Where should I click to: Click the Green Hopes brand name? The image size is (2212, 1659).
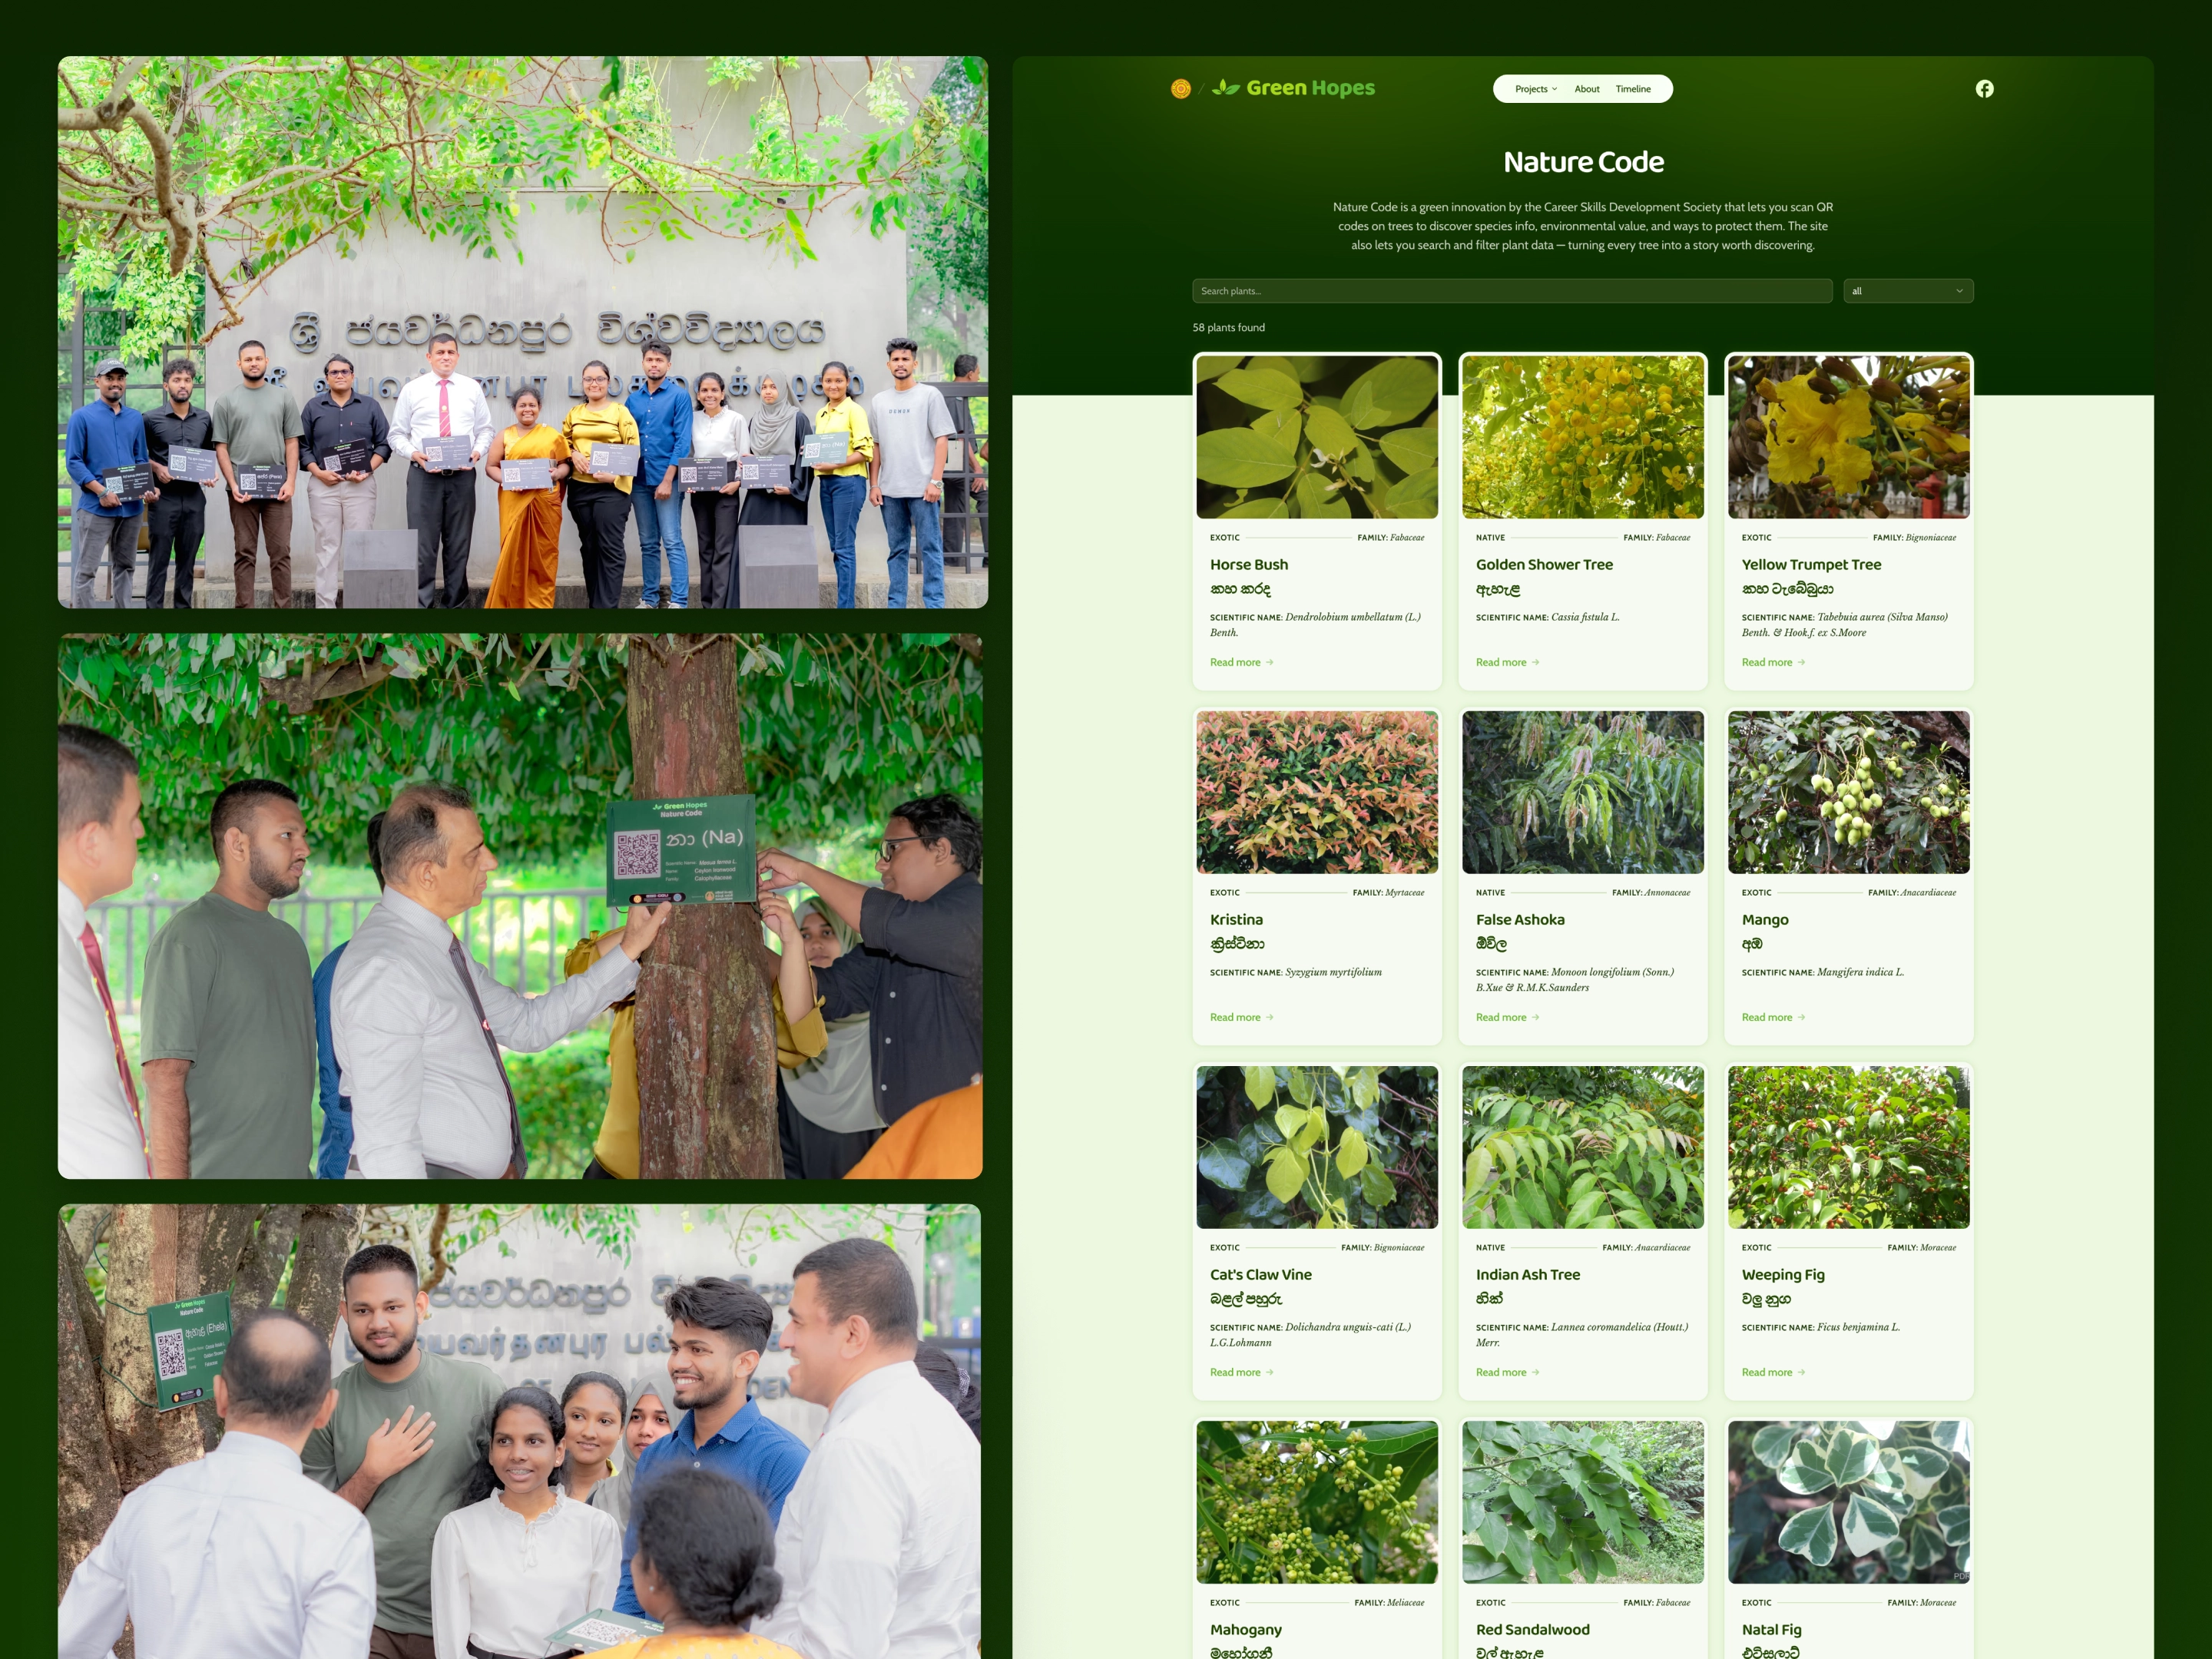click(x=1310, y=88)
